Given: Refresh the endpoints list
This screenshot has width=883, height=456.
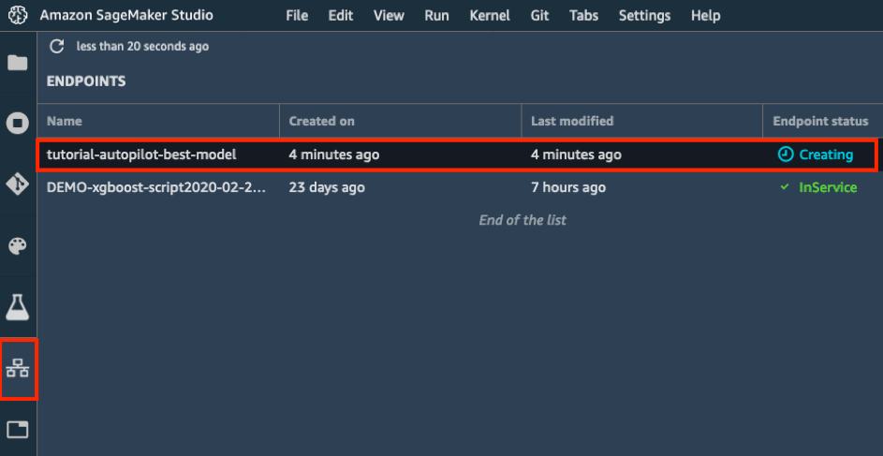Looking at the screenshot, I should click(57, 46).
